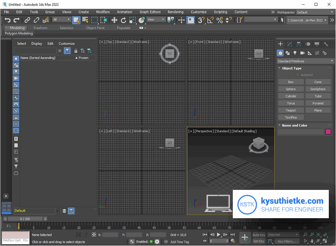The image size is (336, 246).
Task: Activate the Select Object tool
Action: (x=76, y=20)
